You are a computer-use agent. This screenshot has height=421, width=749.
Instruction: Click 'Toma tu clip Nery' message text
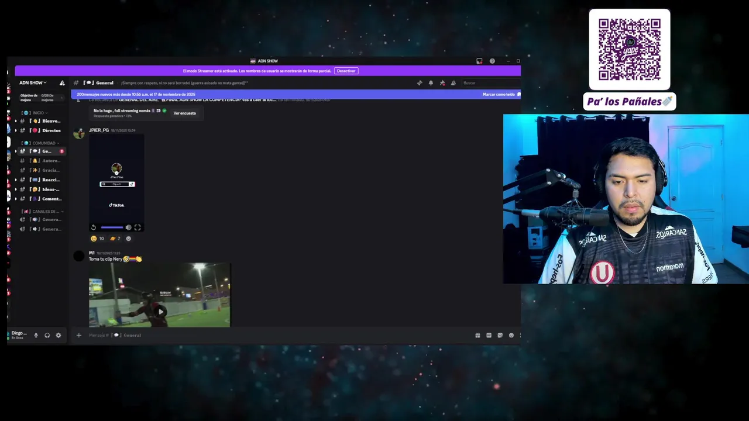coord(106,259)
